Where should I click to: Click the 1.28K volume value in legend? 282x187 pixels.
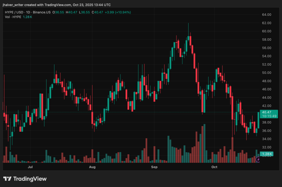click(x=28, y=17)
